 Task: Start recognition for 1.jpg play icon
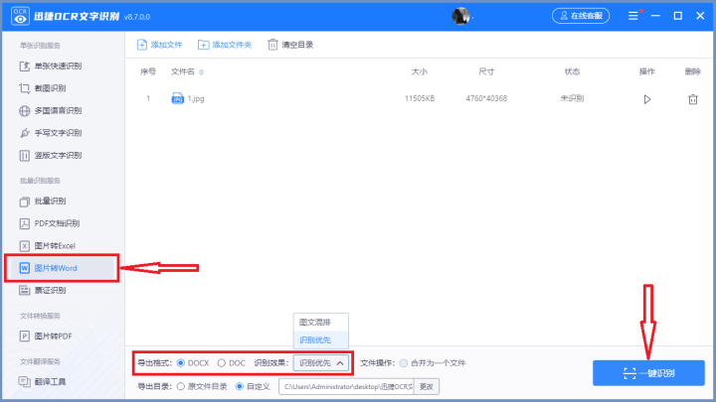coord(647,99)
